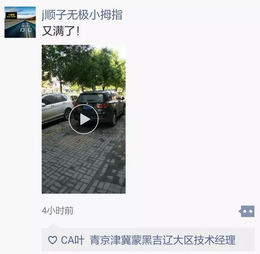Click the sky area in avatar picture
Image resolution: width=260 pixels, height=254 pixels.
coord(25,10)
